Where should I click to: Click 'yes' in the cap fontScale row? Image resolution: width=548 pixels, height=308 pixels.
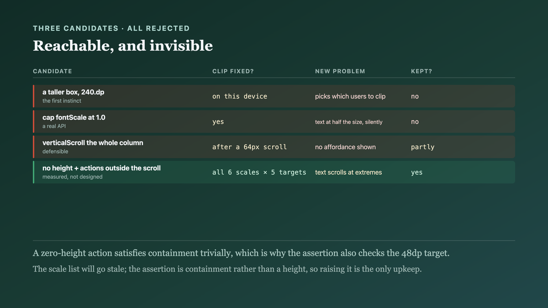point(218,122)
